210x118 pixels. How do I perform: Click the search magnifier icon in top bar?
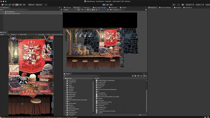(174, 5)
